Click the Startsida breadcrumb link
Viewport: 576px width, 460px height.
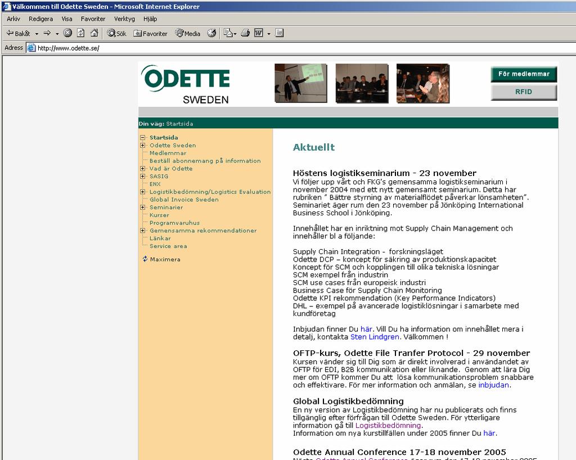179,124
